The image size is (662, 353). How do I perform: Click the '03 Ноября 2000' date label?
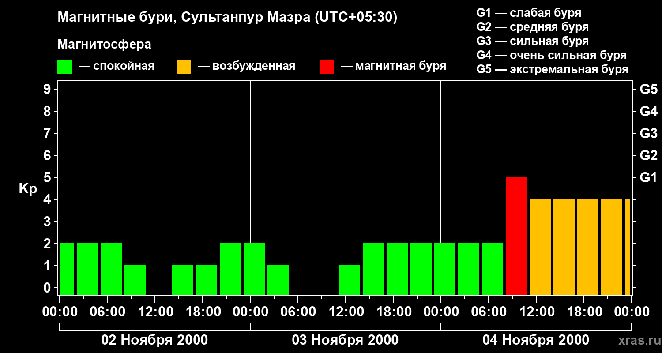(x=345, y=340)
